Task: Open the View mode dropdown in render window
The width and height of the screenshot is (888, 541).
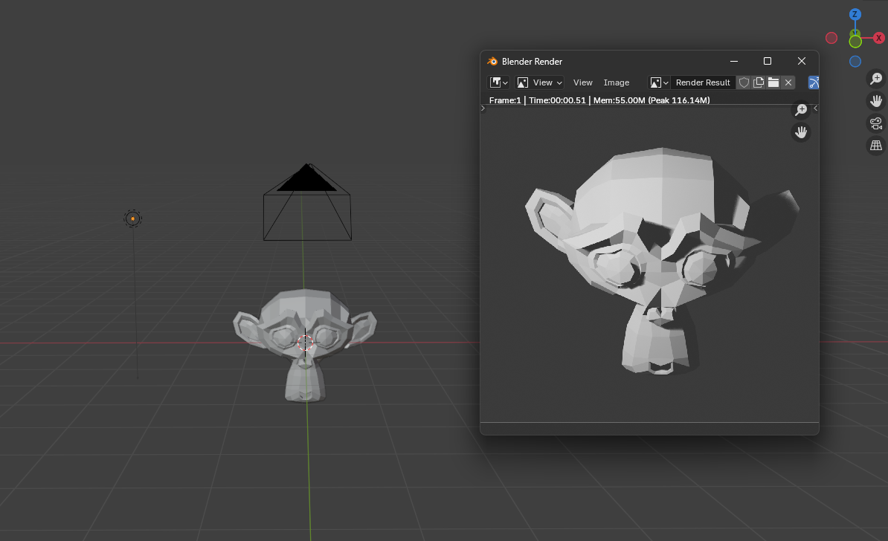Action: [540, 82]
